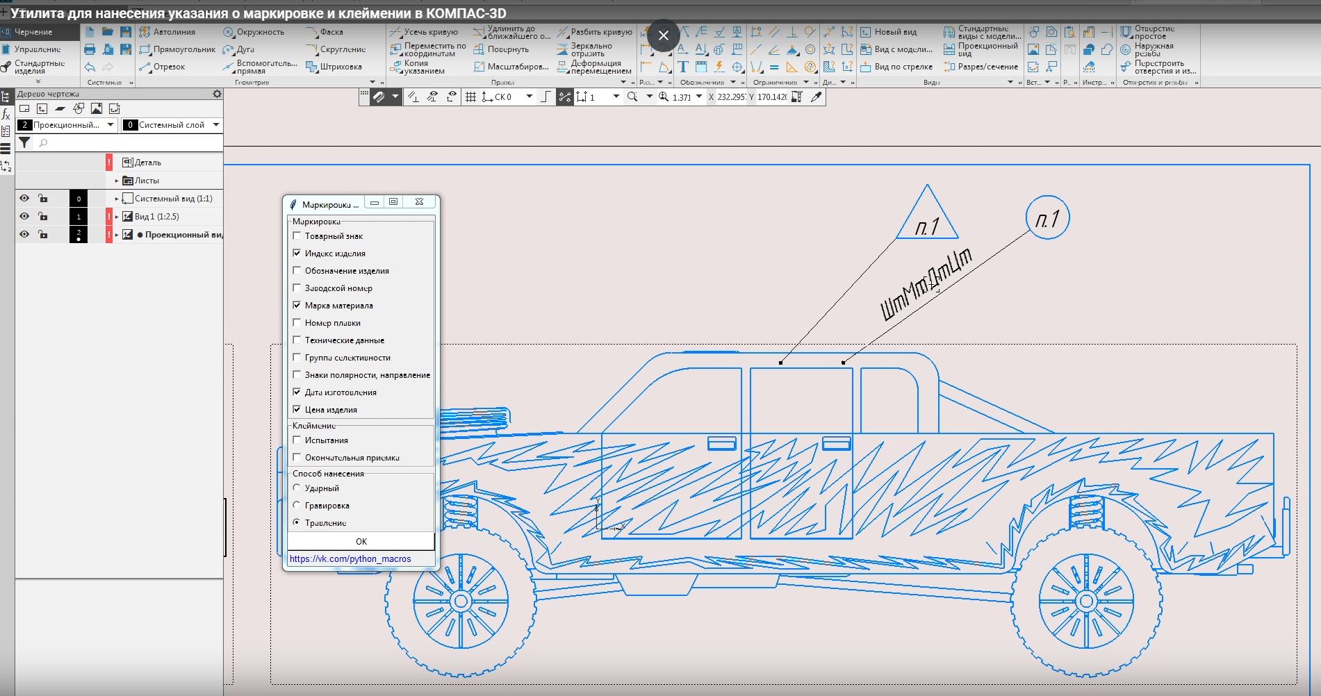This screenshot has height=696, width=1321.
Task: Click the Повернуть rotate tool
Action: click(501, 49)
